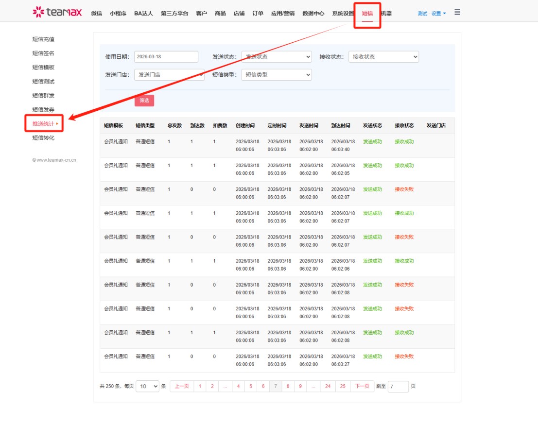Screen dimensions: 538x425
Task: Open the hamburger menu icon
Action: pos(457,12)
